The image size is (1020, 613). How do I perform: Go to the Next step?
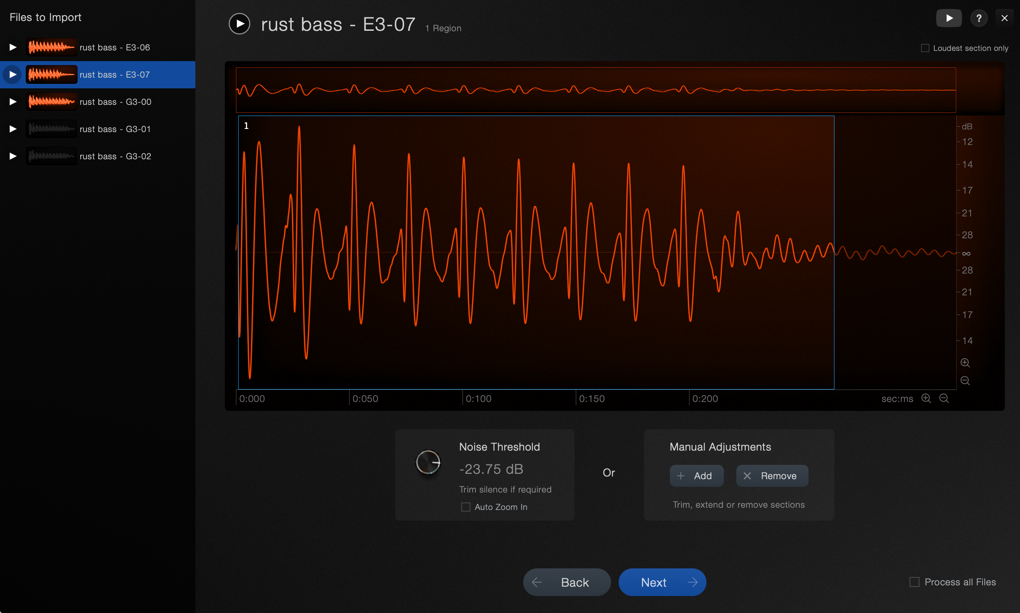point(662,582)
